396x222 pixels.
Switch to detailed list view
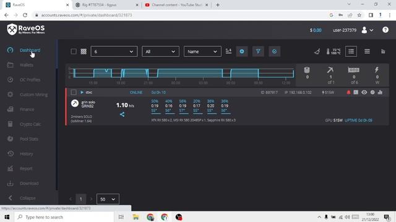[351, 51]
